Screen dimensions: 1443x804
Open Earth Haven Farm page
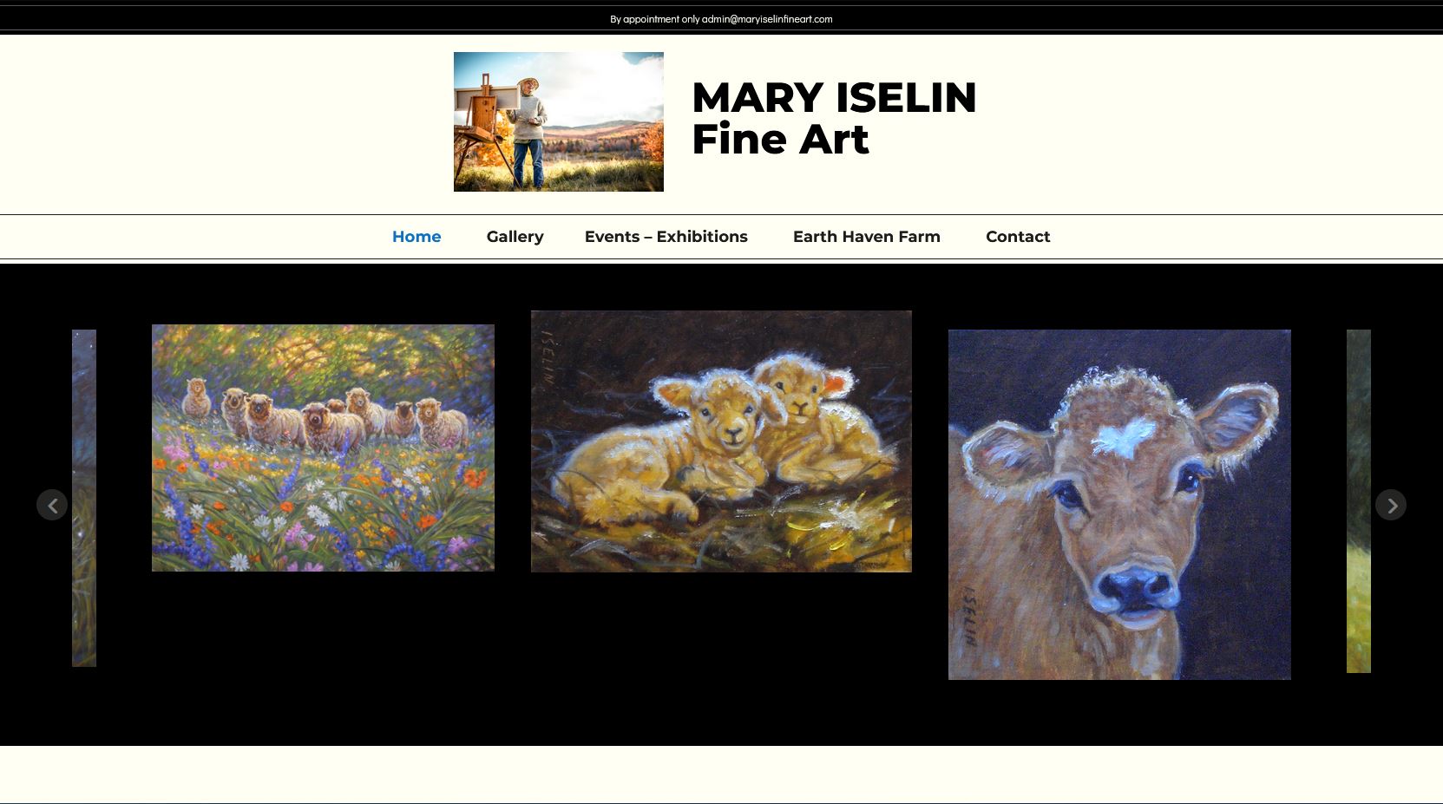click(866, 237)
